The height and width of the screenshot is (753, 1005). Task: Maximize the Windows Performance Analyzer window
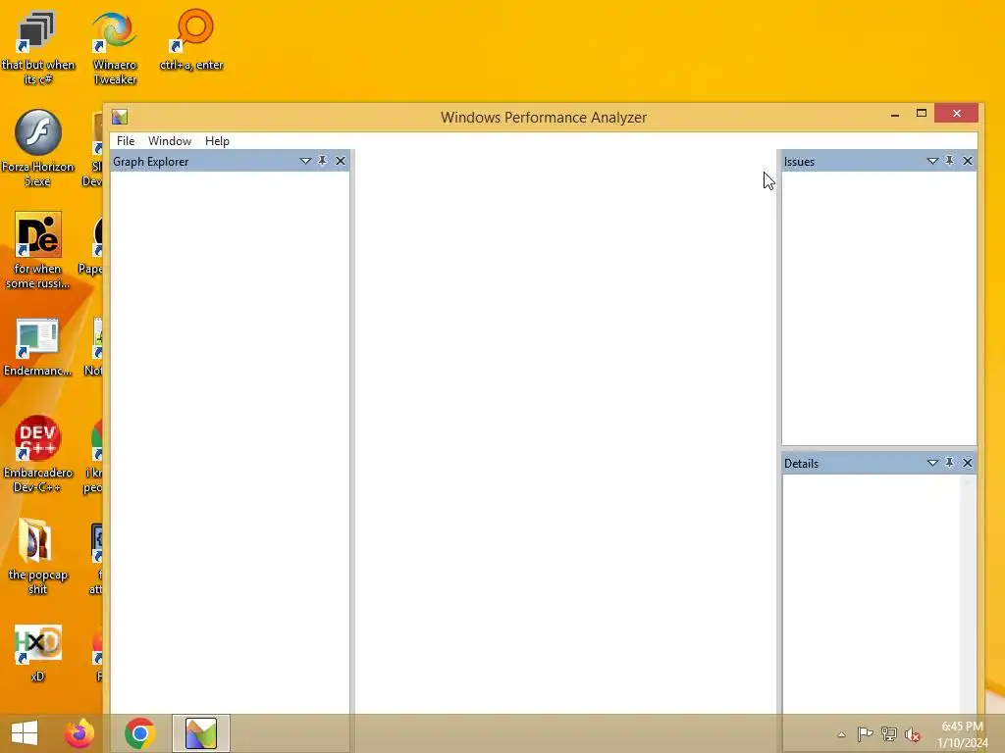921,114
